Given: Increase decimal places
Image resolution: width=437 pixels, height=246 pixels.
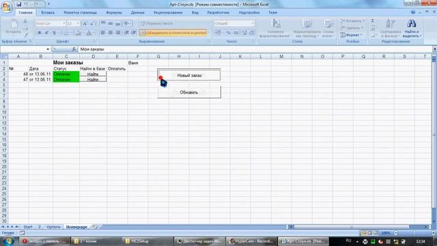Looking at the screenshot, I should click(x=244, y=33).
